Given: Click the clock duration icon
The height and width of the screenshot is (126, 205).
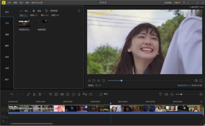Looking at the screenshot, I should 73,94.
